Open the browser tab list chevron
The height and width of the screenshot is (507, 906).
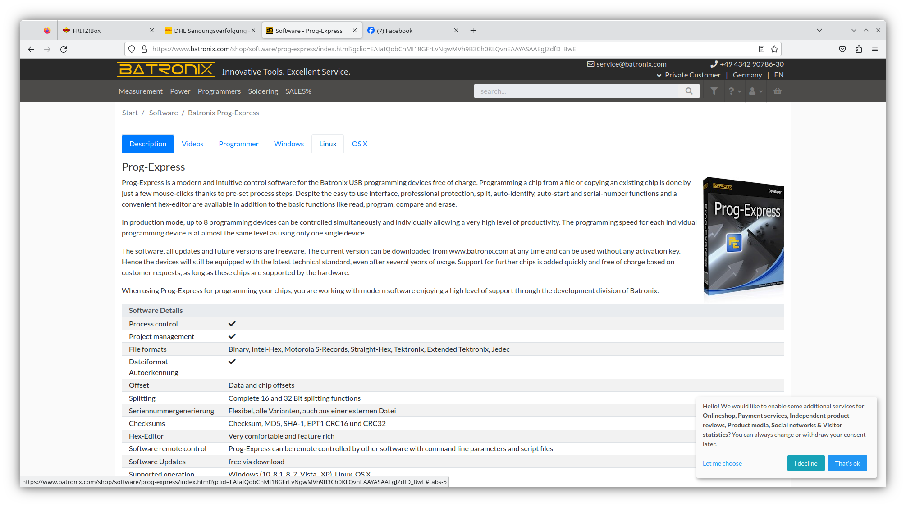pos(819,30)
